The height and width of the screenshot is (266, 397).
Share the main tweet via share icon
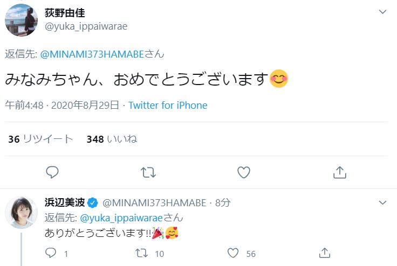[x=339, y=172]
